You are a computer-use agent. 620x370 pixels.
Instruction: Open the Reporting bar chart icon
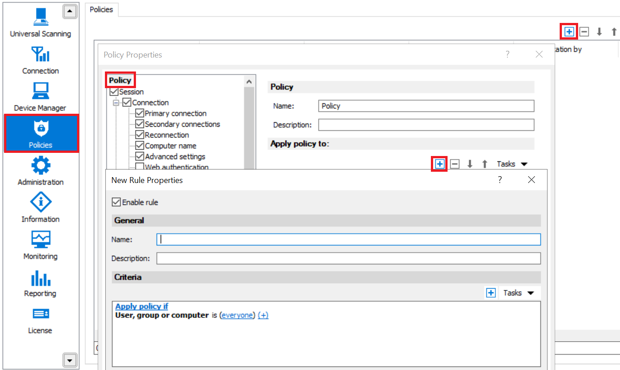41,282
